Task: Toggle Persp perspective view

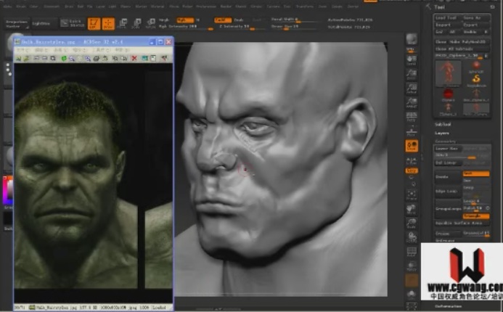Action: tap(412, 117)
